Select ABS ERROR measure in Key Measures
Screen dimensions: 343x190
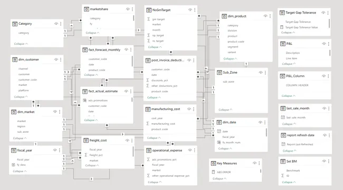click(224, 172)
